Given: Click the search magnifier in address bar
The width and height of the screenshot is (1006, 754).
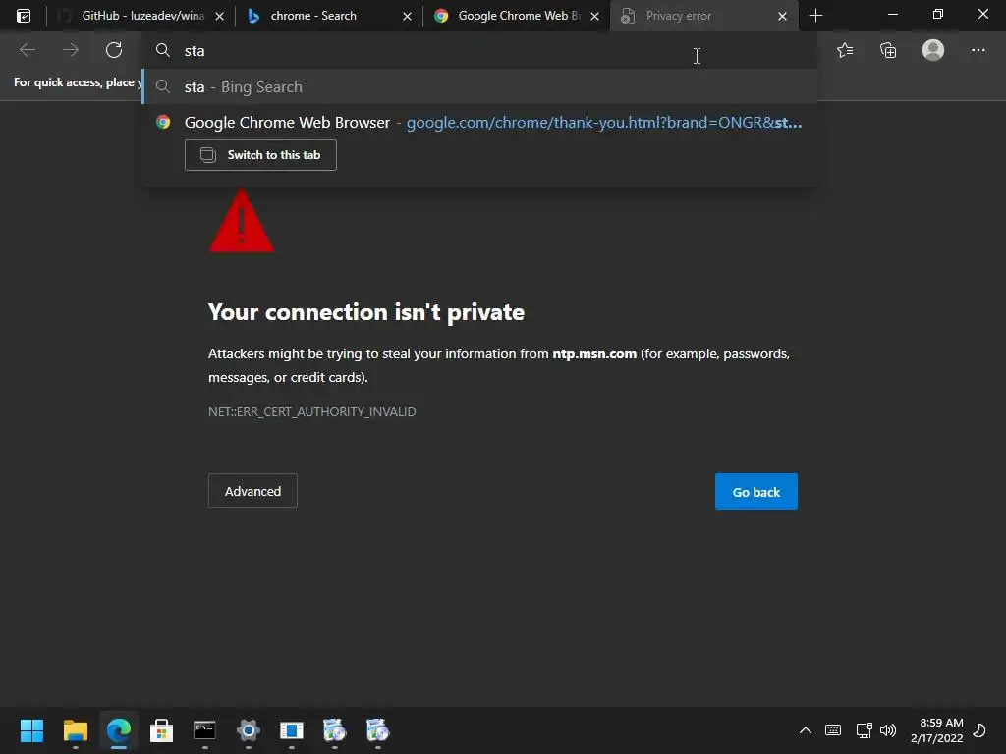Looking at the screenshot, I should tap(163, 51).
